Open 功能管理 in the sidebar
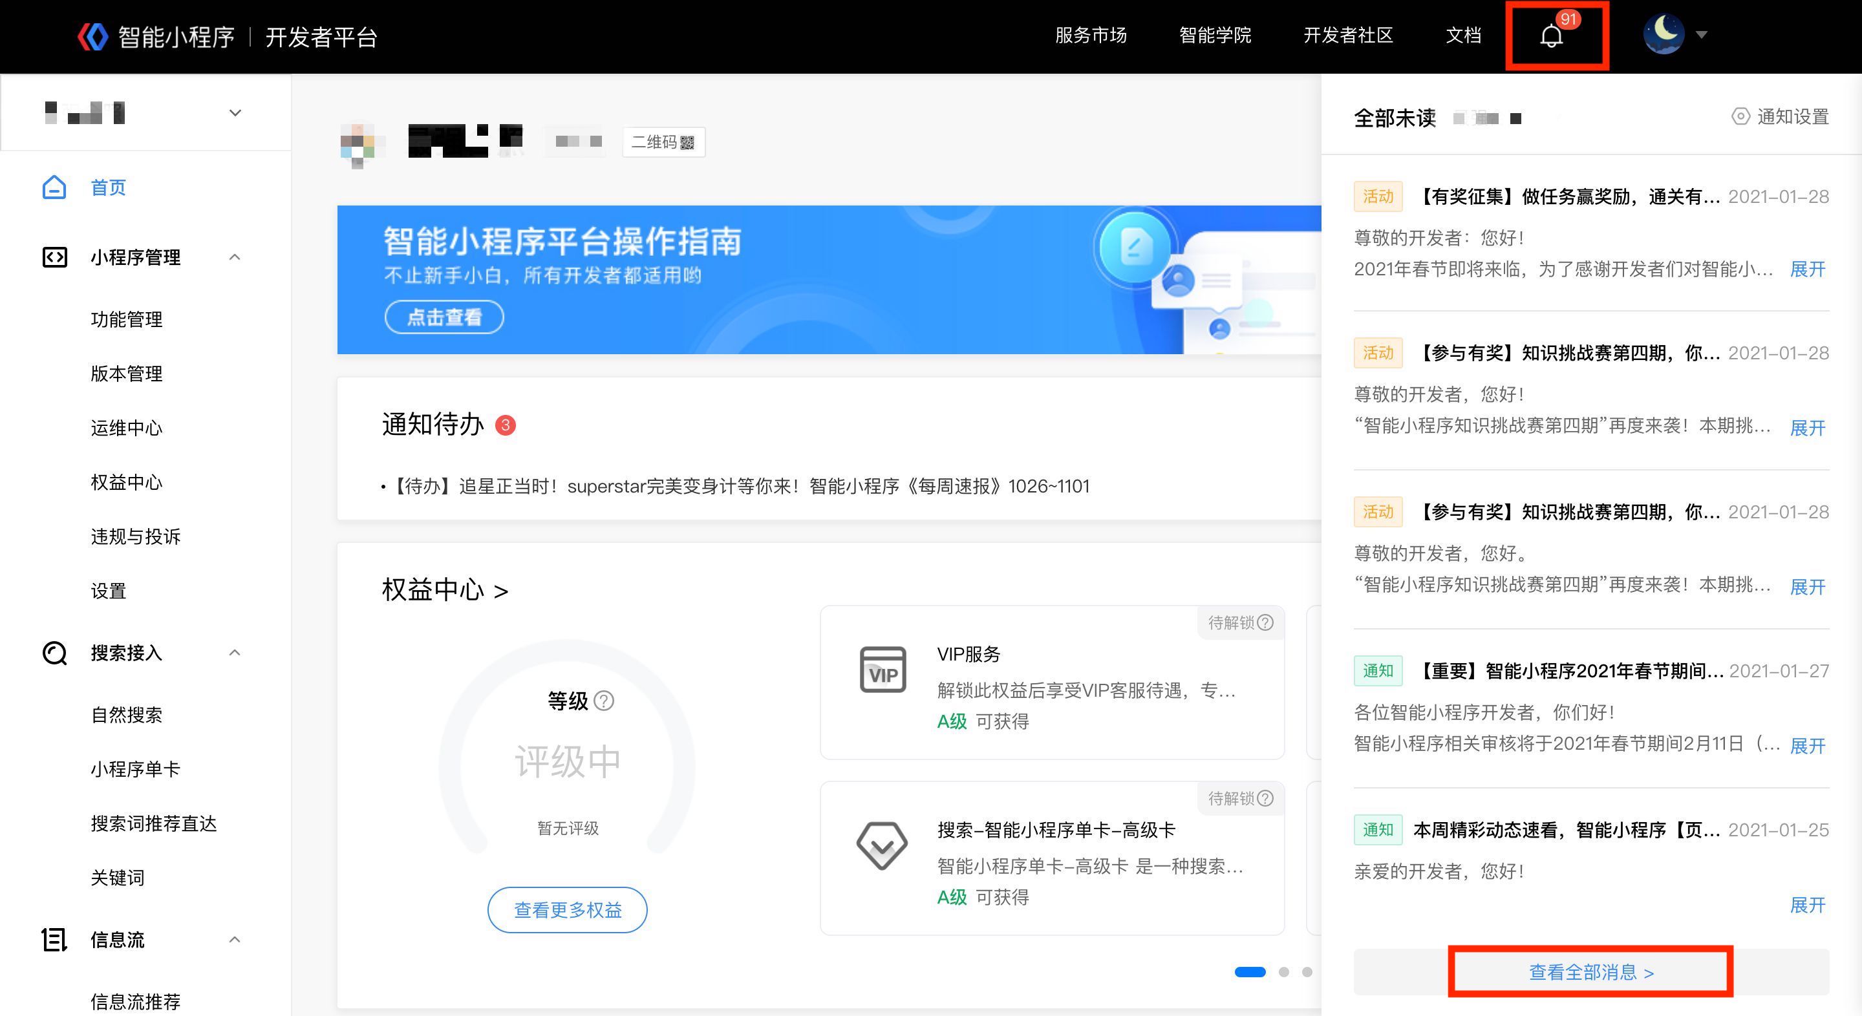1862x1016 pixels. point(127,319)
